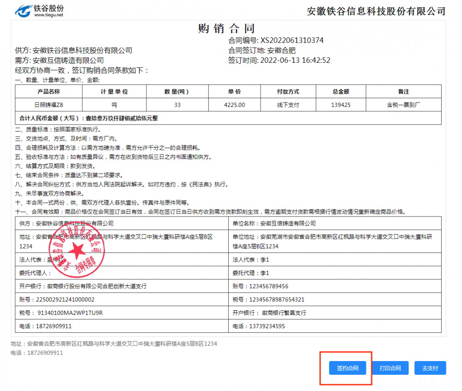The image size is (462, 391).
Task: Click the 去支付 button
Action: tap(430, 368)
